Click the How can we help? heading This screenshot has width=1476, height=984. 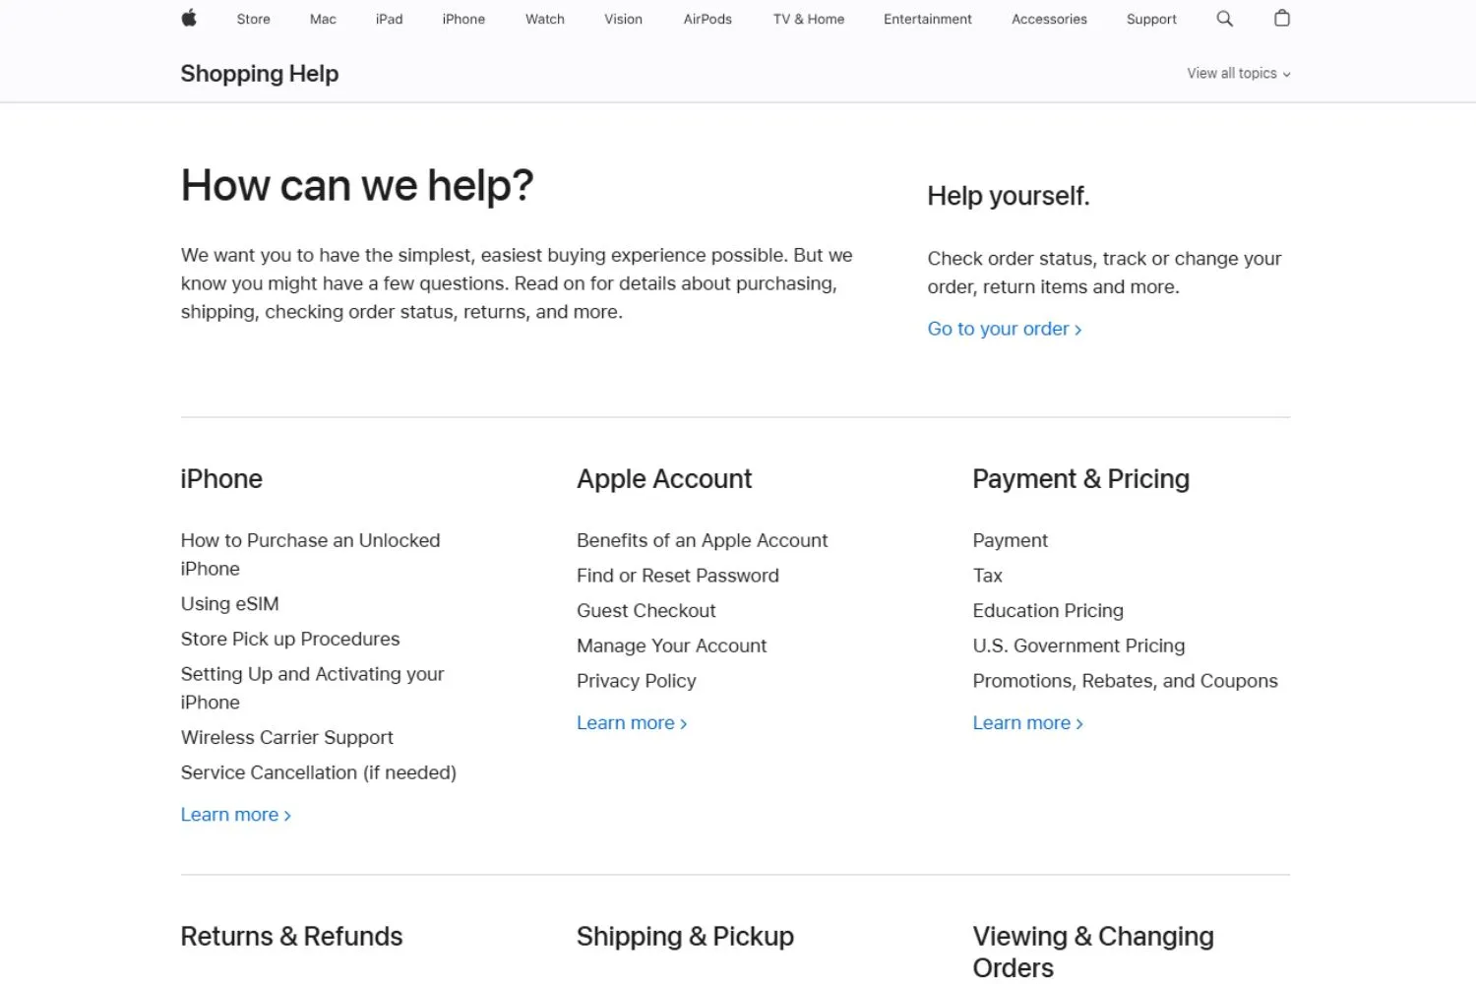[357, 186]
